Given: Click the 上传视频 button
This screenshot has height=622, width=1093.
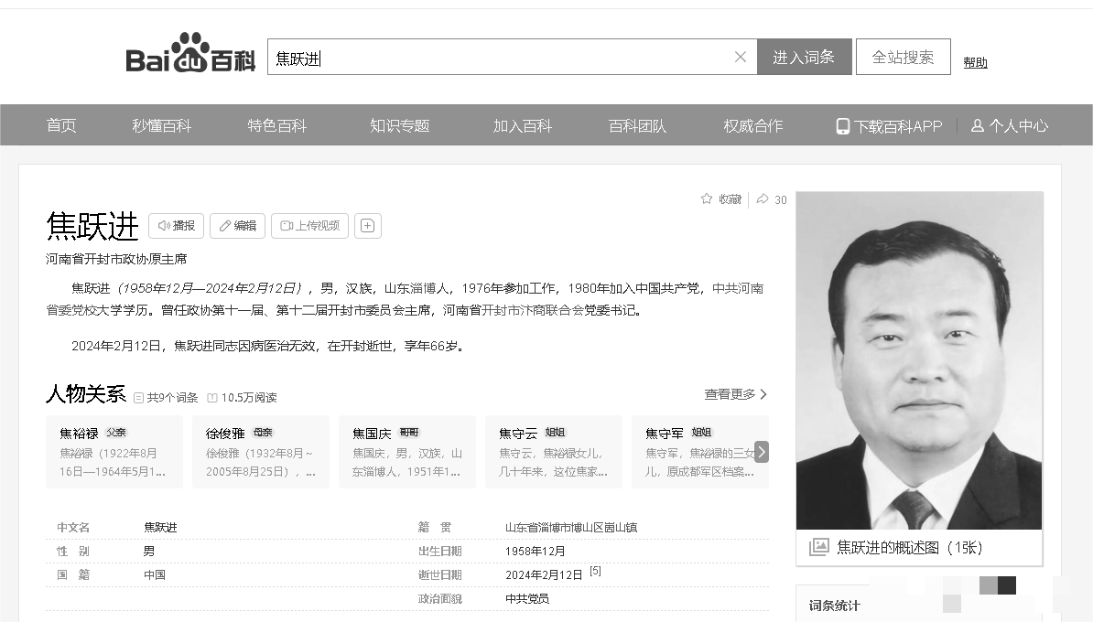Looking at the screenshot, I should 309,226.
